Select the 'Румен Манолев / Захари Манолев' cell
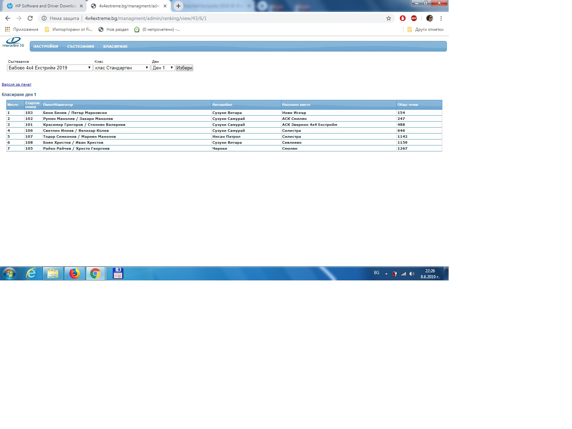Viewport: 572px width, 429px height. click(x=127, y=119)
